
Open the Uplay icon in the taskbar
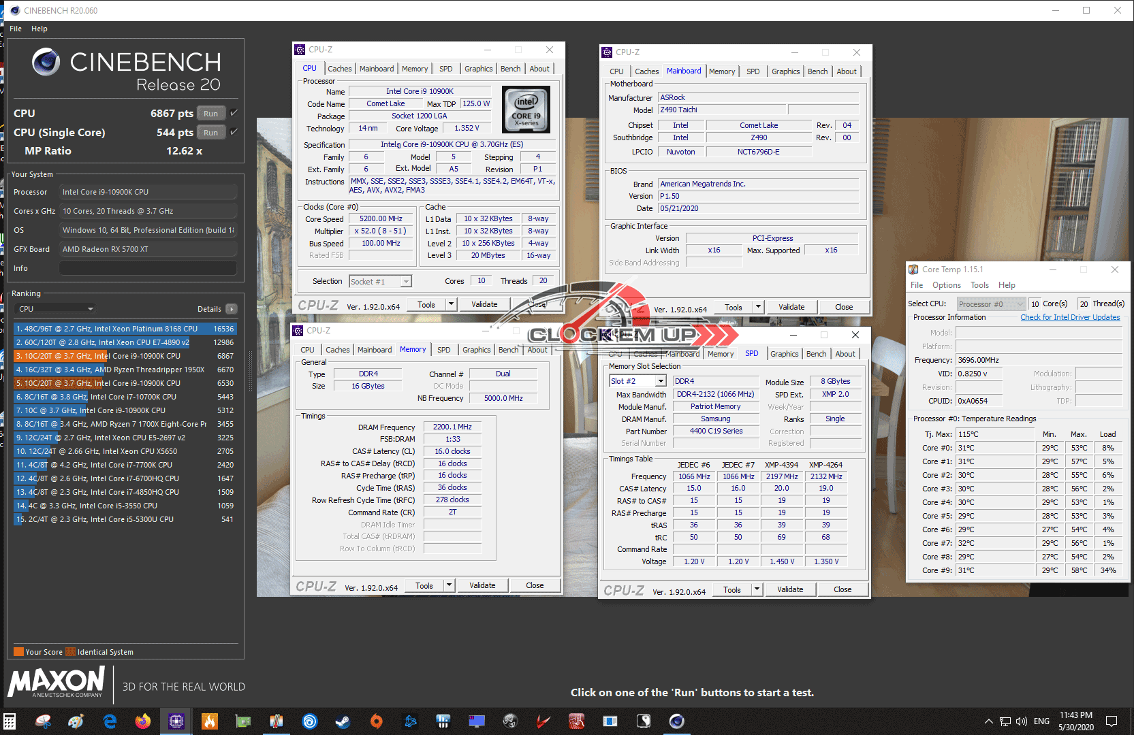tap(309, 721)
